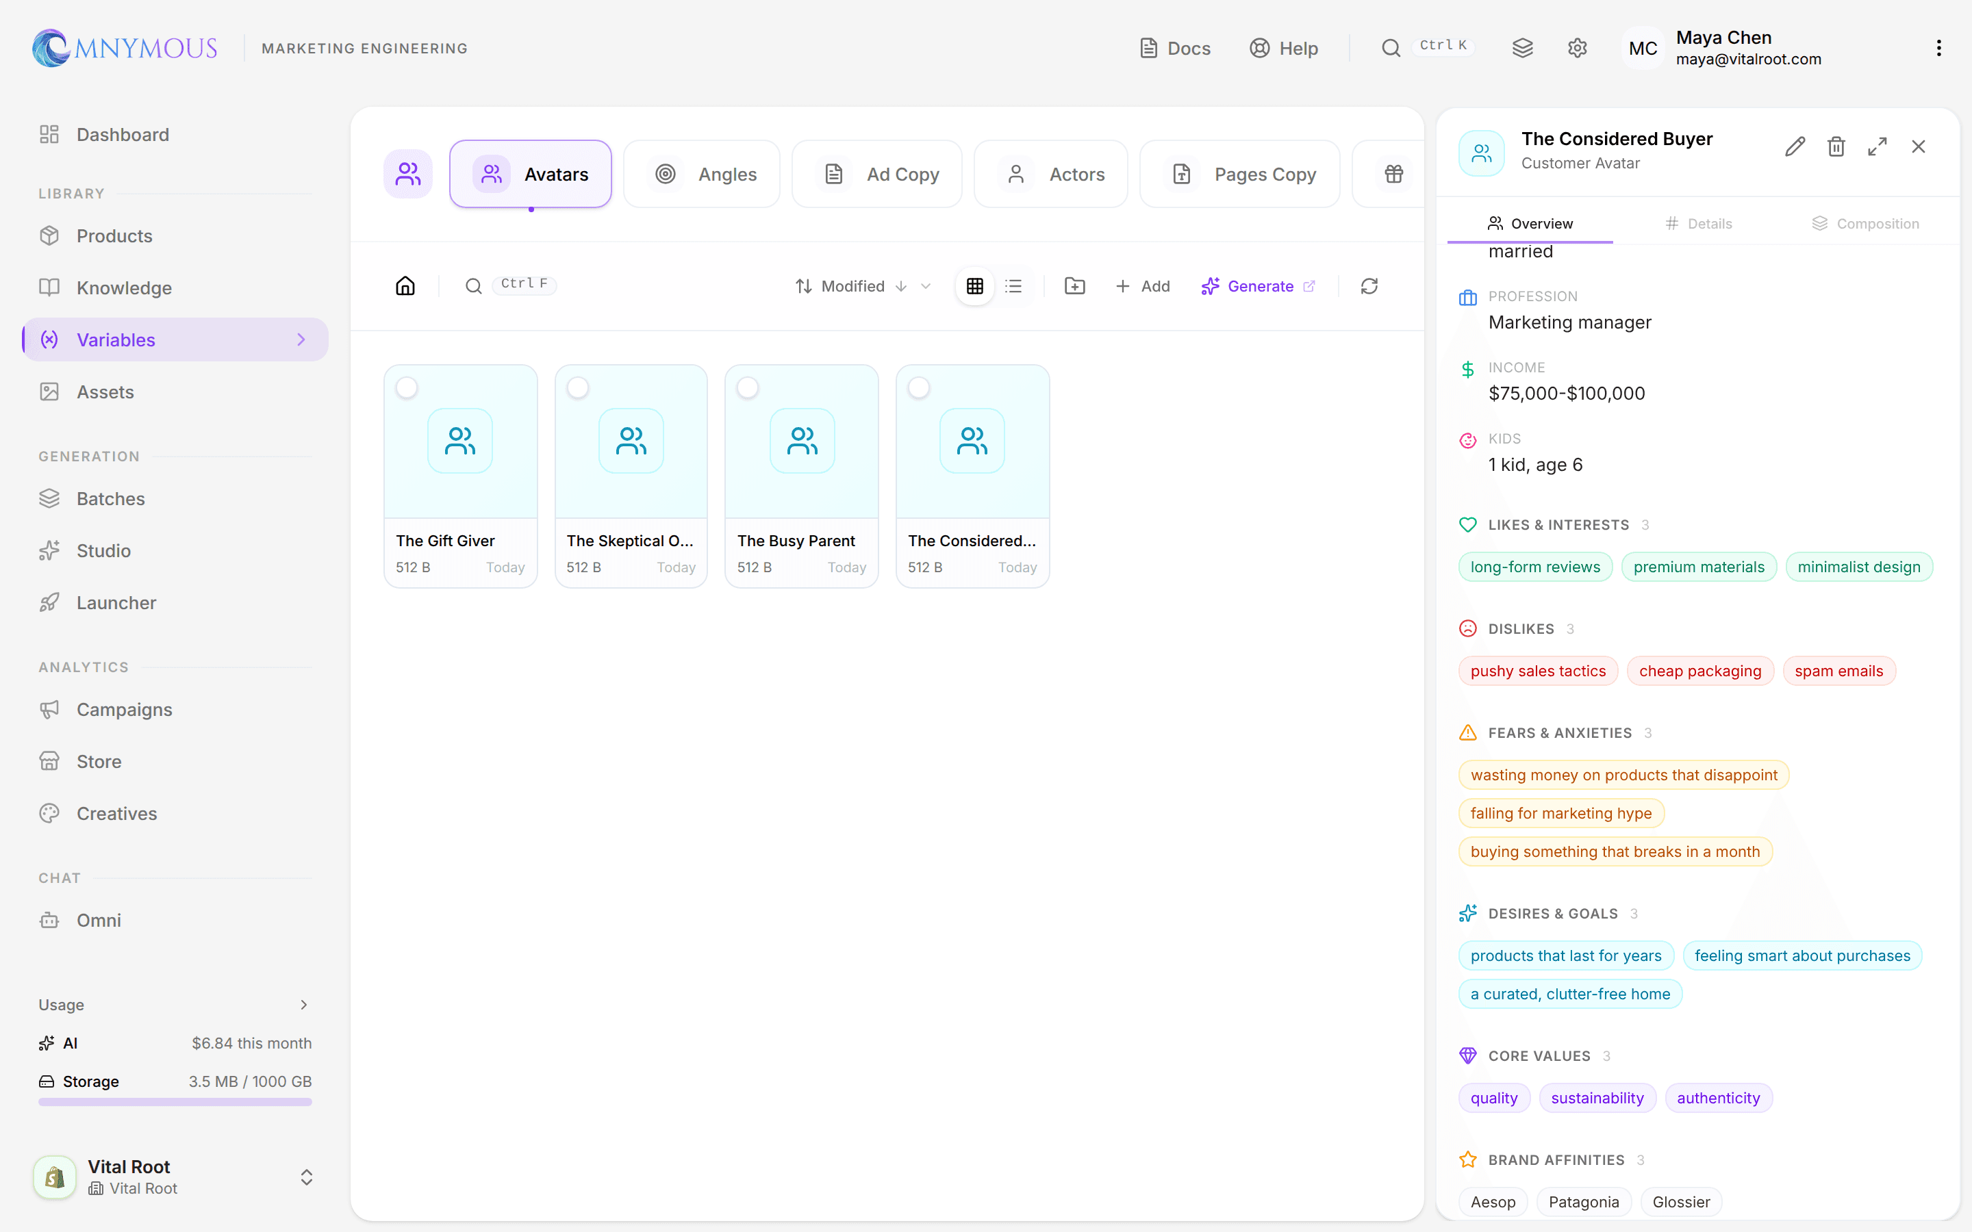Expand the detail panel to fullscreen
Image resolution: width=1972 pixels, height=1232 pixels.
[1878, 146]
